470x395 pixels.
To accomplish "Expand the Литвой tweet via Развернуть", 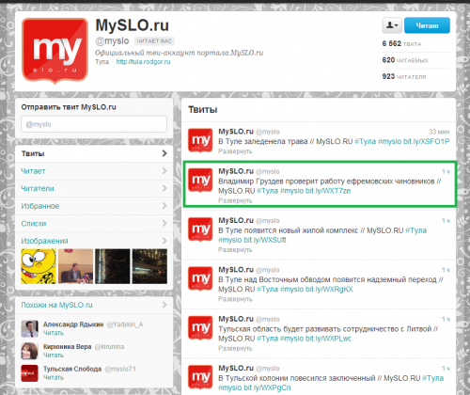I will pyautogui.click(x=235, y=348).
